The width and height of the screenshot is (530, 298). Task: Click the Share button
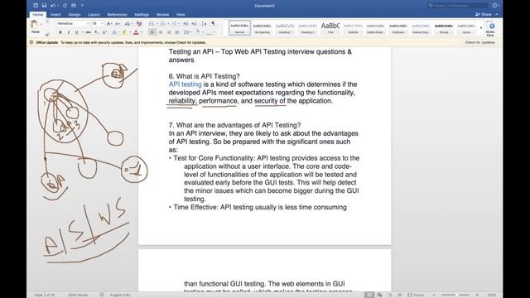[484, 15]
